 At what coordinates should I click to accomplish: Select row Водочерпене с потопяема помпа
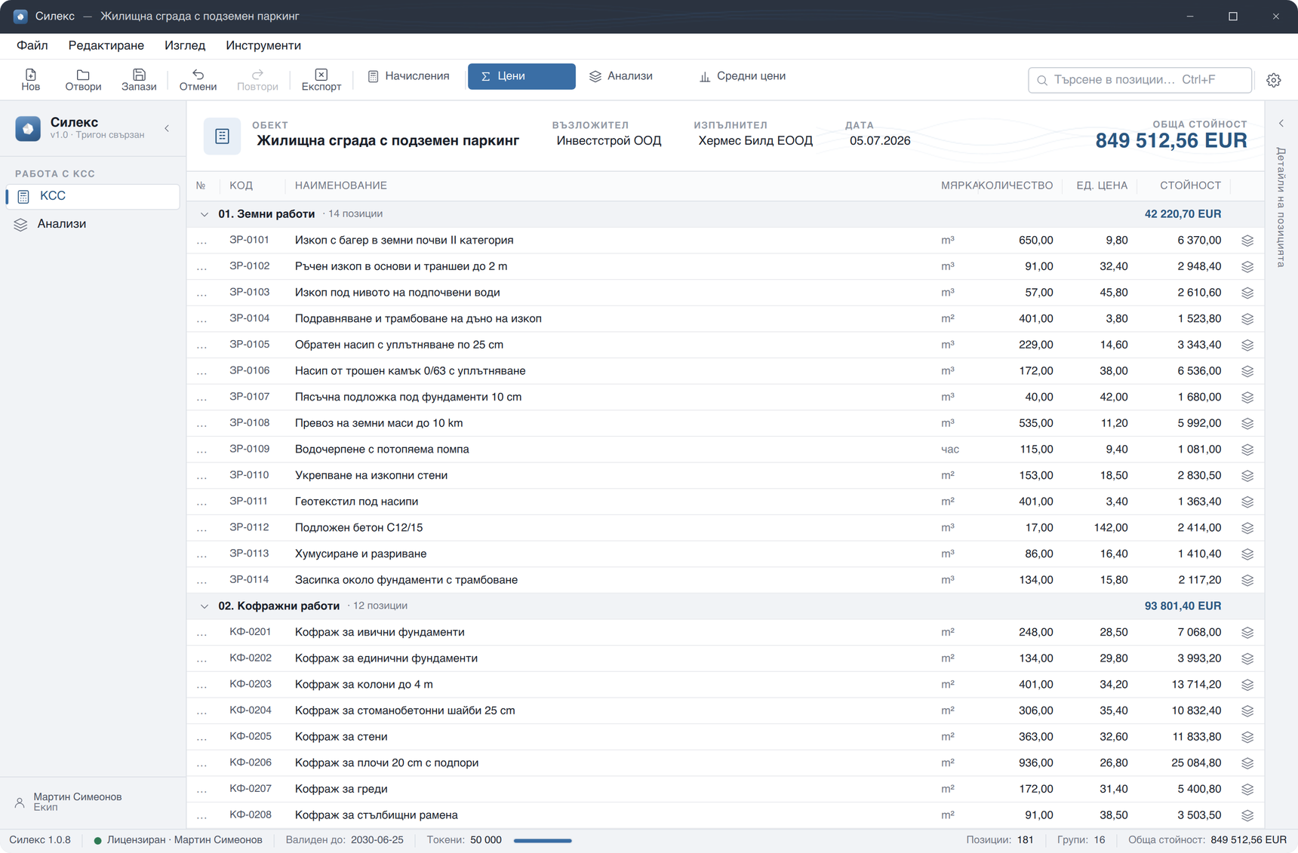[x=725, y=450]
